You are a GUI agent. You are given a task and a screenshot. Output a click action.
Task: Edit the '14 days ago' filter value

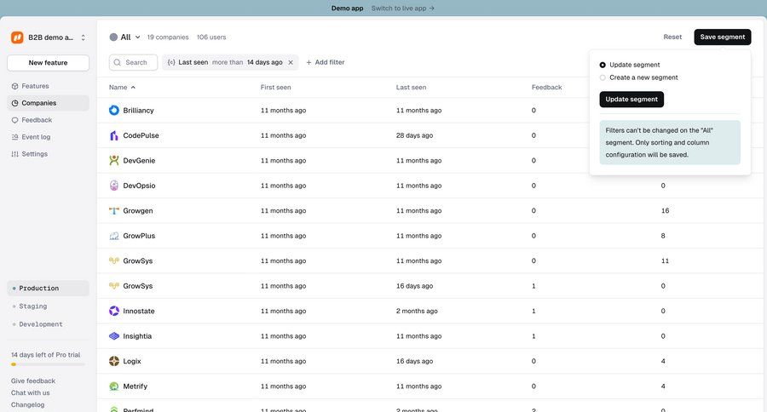pyautogui.click(x=265, y=62)
